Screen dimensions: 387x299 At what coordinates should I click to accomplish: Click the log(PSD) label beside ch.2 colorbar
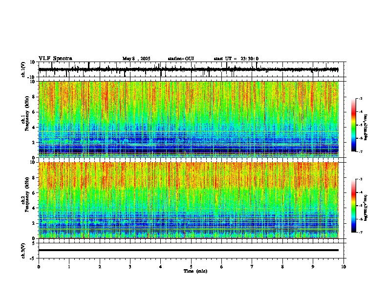pyautogui.click(x=365, y=208)
